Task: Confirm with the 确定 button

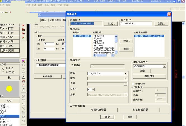Action: (107, 117)
